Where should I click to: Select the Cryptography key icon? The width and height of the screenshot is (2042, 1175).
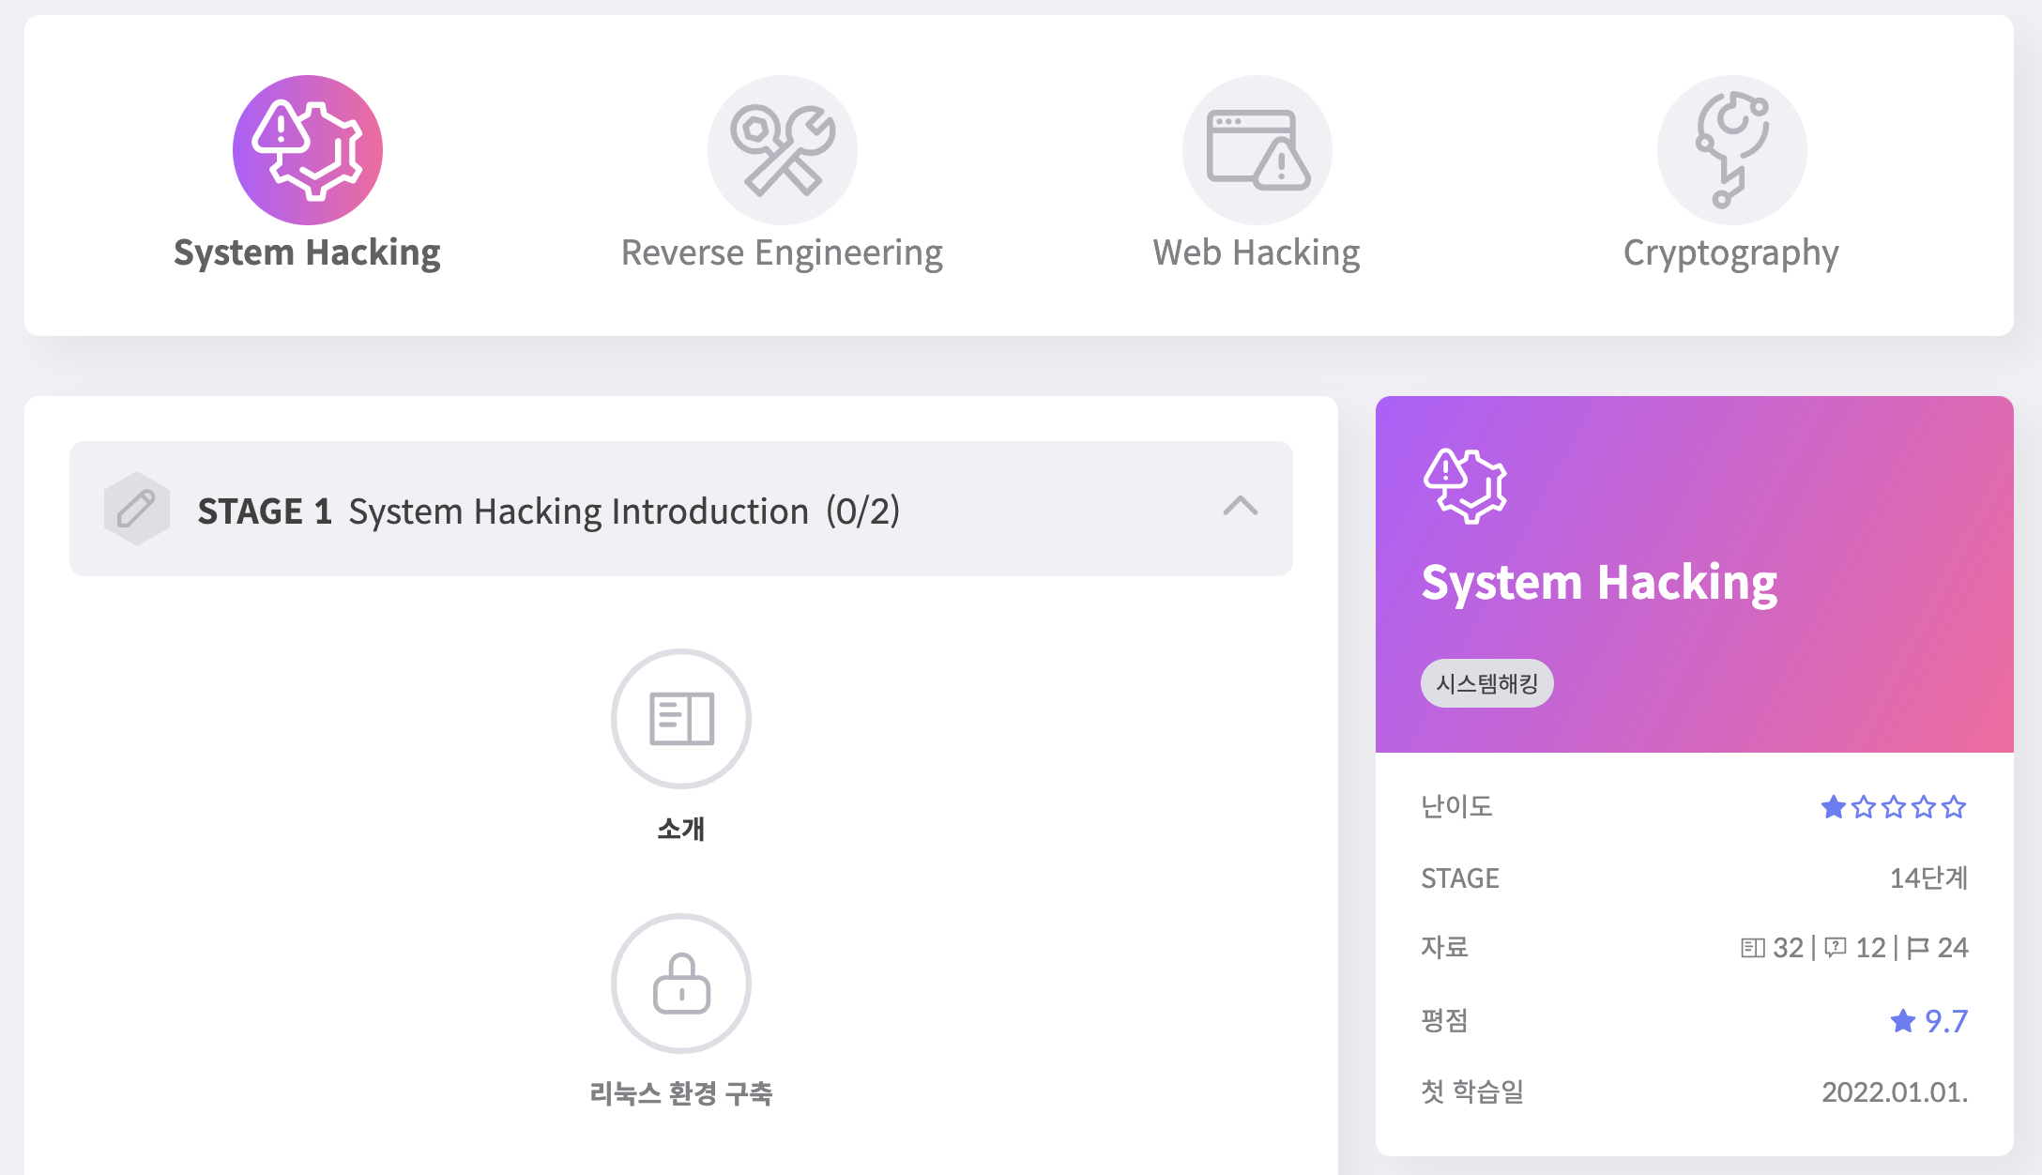tap(1731, 150)
